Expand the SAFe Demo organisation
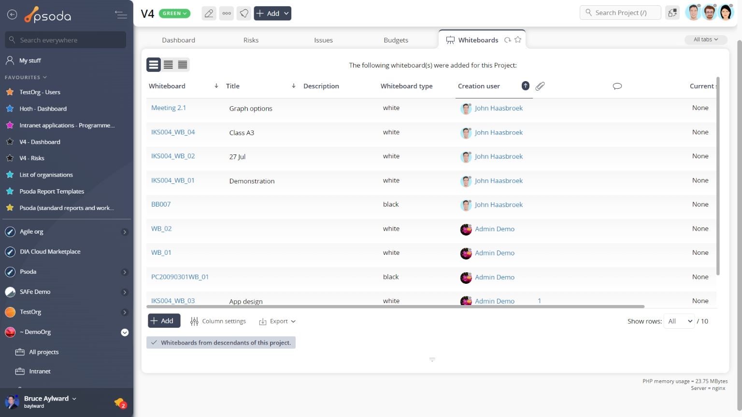 (x=125, y=292)
